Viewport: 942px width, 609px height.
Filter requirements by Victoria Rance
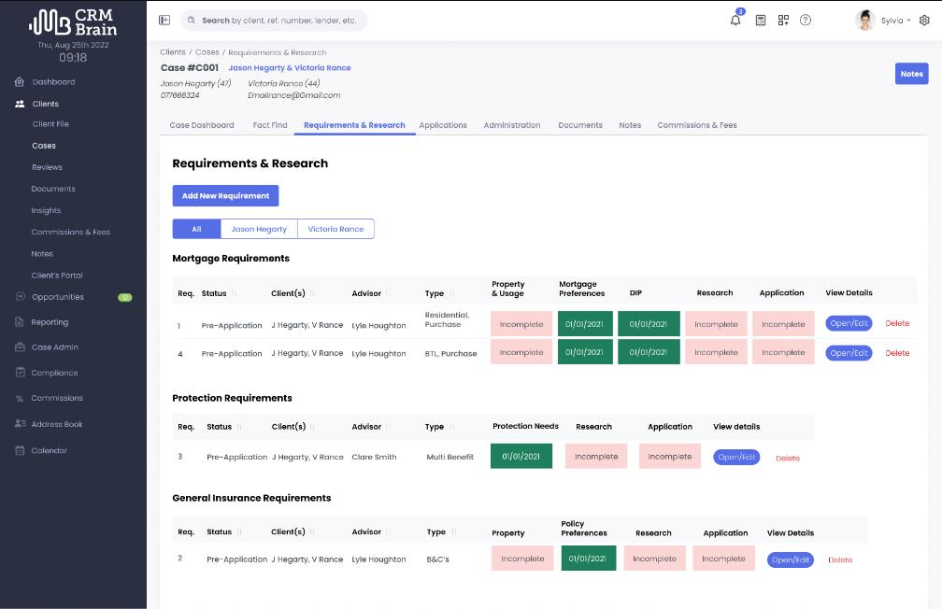pos(335,229)
